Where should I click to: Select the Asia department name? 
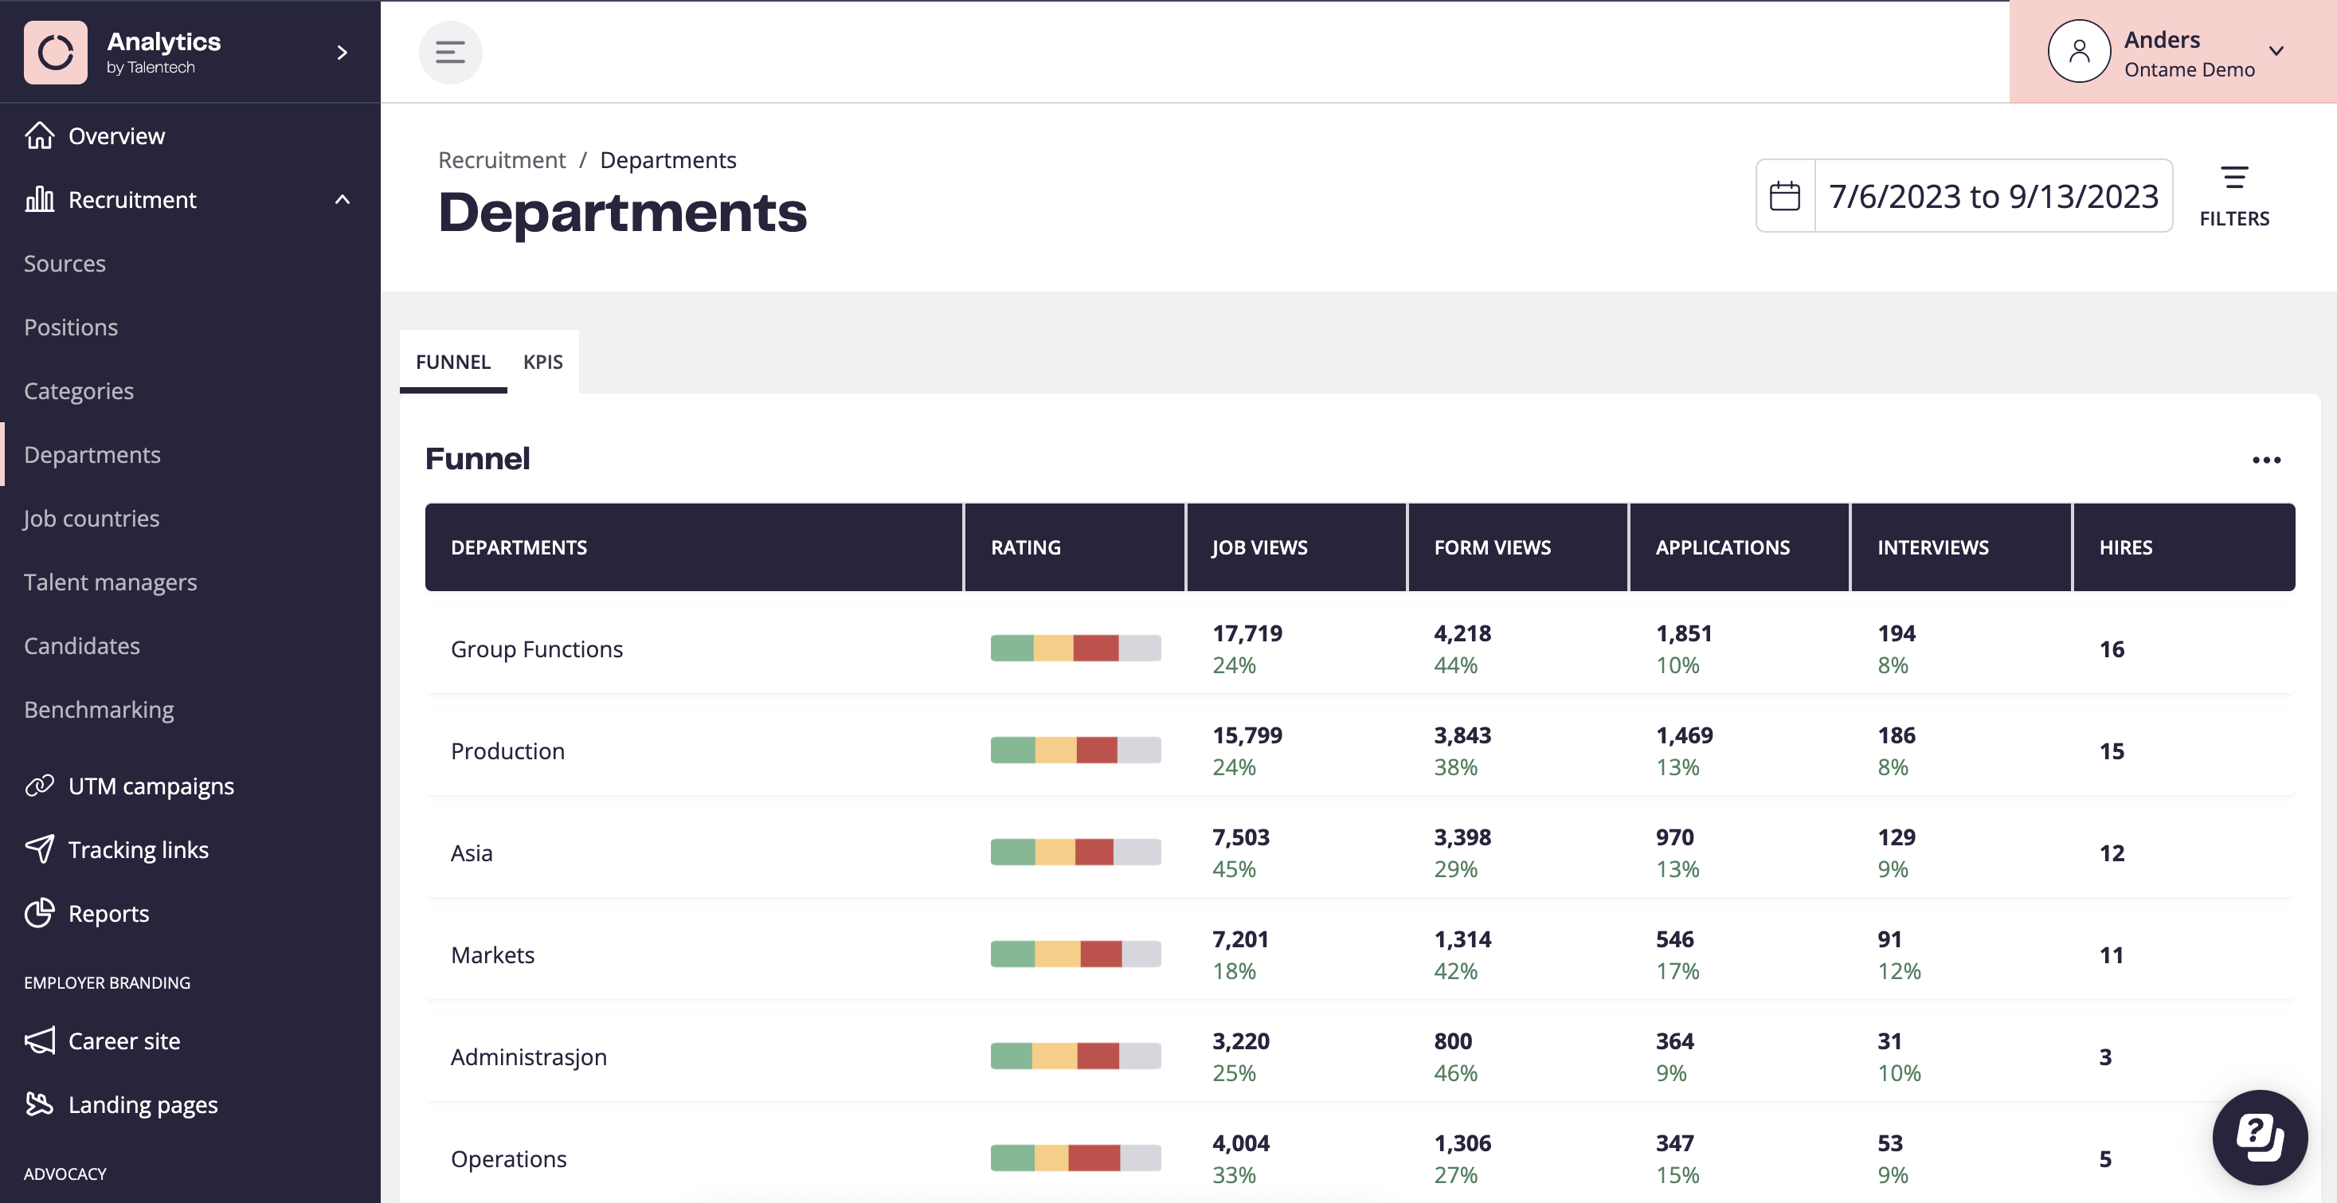point(472,852)
